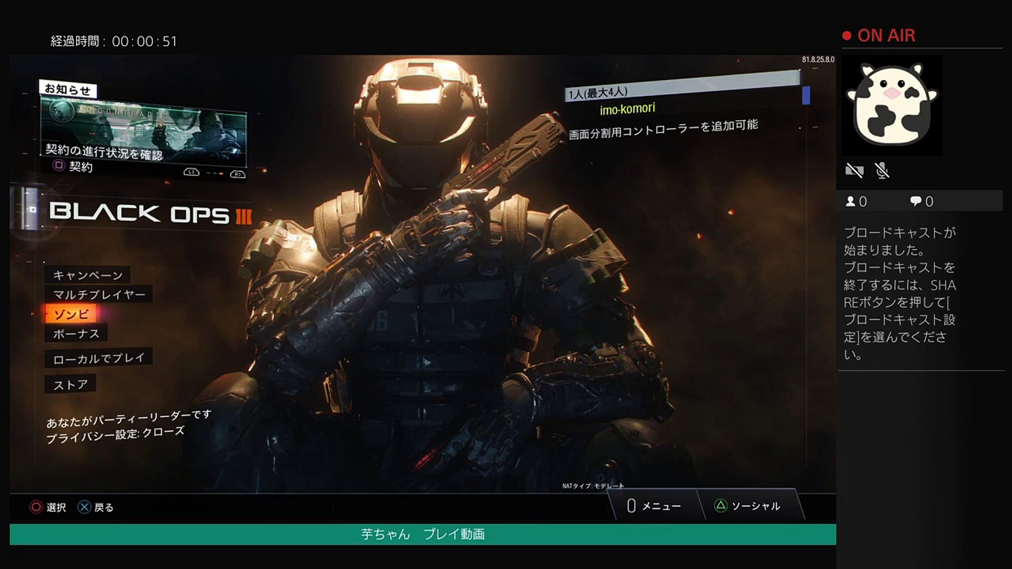Toggle the muted microphone icon
Viewport: 1012px width, 569px height.
tap(882, 170)
